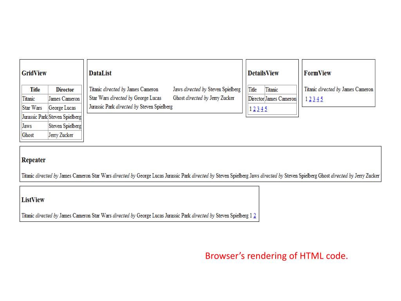Viewport: 401px width, 301px height.
Task: Select the Star Wars cell in GridView
Action: 35,108
